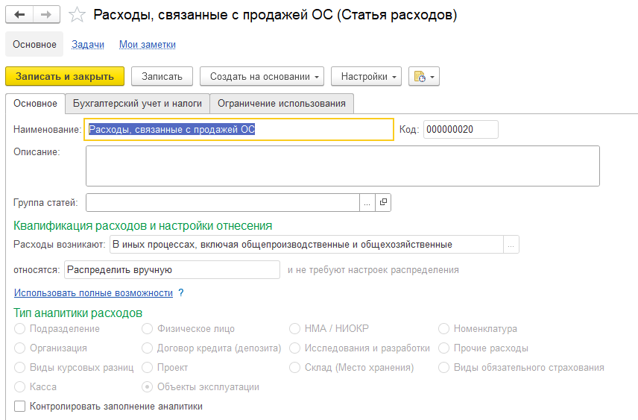Select Касса radio button

click(20, 387)
